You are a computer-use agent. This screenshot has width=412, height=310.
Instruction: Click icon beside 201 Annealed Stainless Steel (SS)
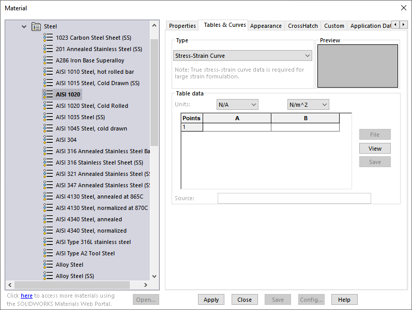pos(48,49)
